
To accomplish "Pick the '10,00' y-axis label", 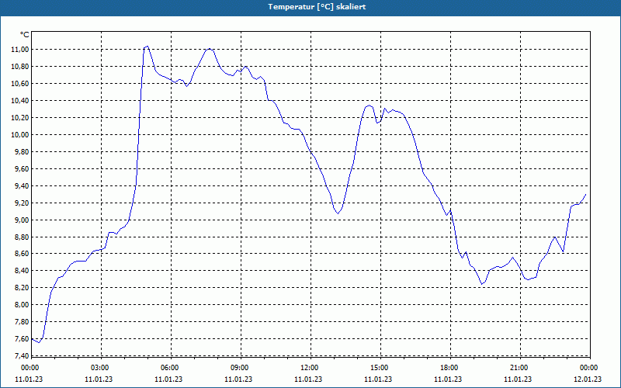I will coord(22,134).
